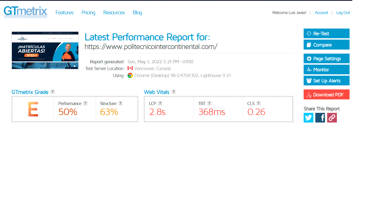Share the report on Facebook
The image size is (389, 209).
pyautogui.click(x=320, y=118)
